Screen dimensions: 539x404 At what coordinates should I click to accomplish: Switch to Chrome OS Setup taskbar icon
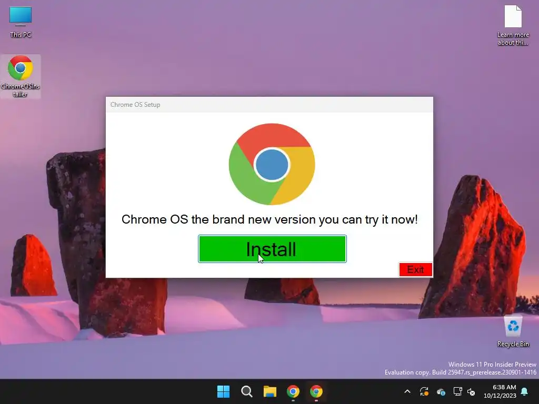coord(316,391)
